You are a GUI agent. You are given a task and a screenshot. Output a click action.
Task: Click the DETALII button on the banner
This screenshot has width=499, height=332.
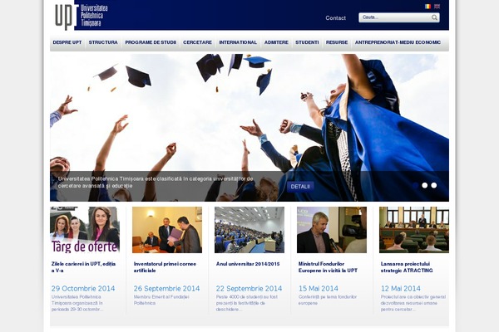point(300,187)
